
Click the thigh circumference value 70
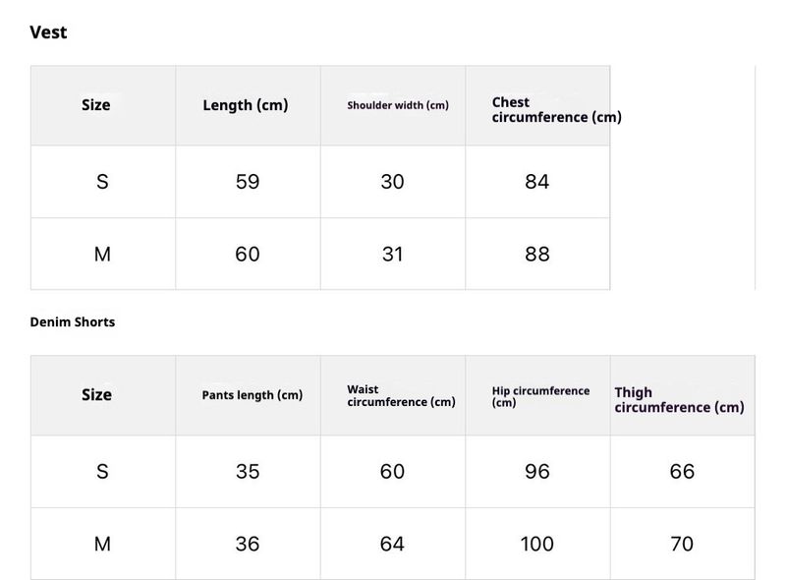[682, 544]
